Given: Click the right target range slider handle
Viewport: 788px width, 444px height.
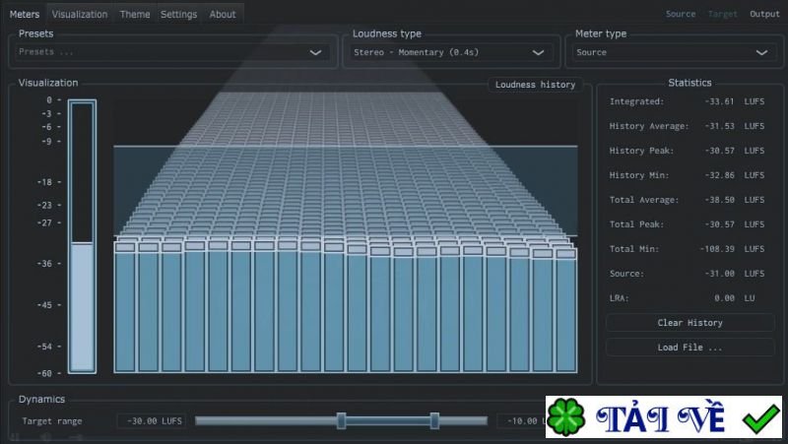Looking at the screenshot, I should [x=433, y=421].
